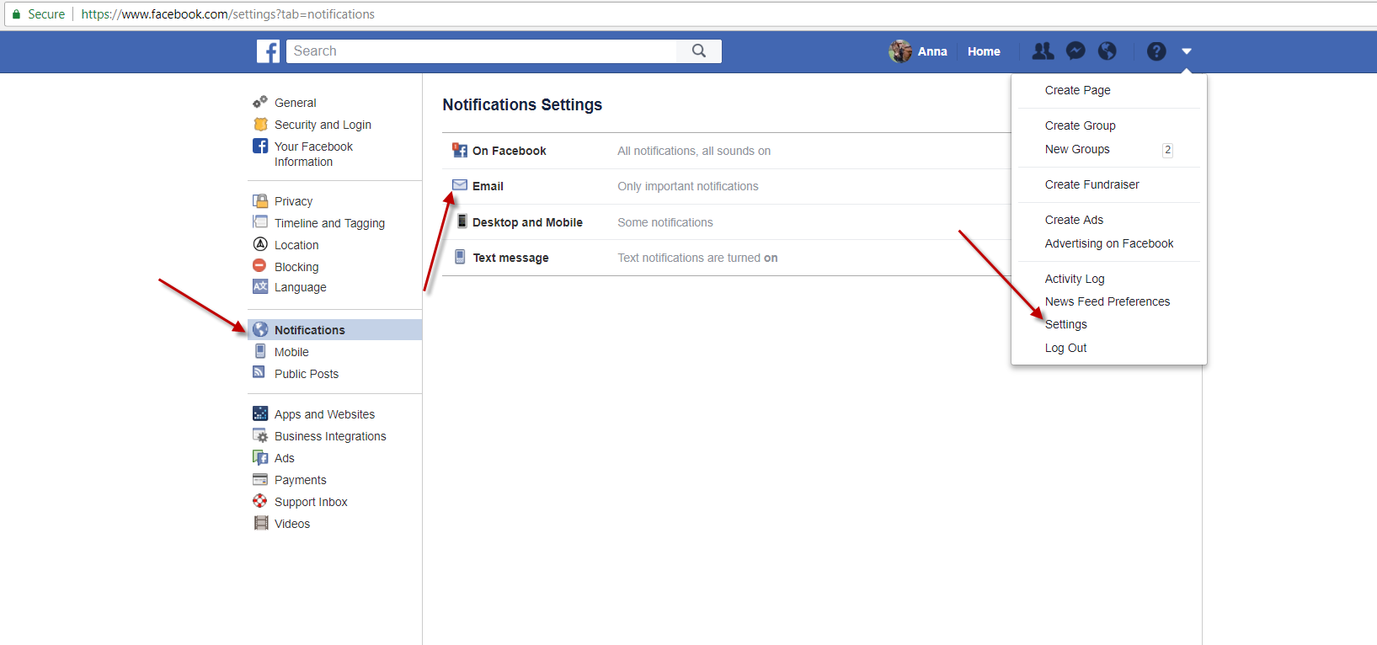The height and width of the screenshot is (645, 1377).
Task: Open Activity Log menu item
Action: point(1075,279)
